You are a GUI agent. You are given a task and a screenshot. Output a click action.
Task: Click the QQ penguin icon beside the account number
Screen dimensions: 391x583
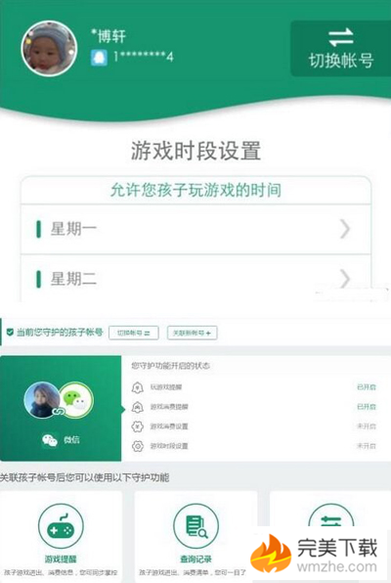tap(100, 58)
